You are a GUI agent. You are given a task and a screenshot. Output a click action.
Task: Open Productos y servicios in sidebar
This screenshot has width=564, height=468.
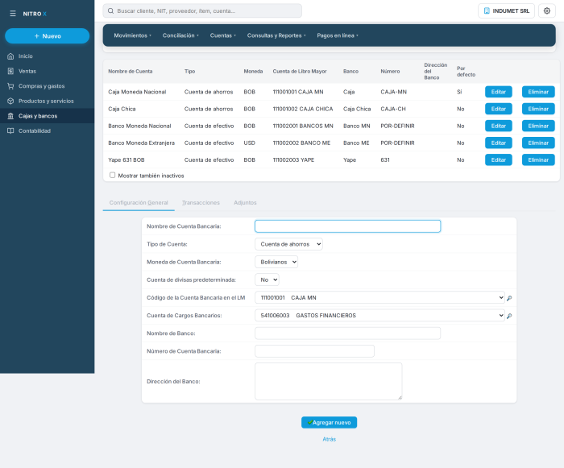tap(47, 101)
